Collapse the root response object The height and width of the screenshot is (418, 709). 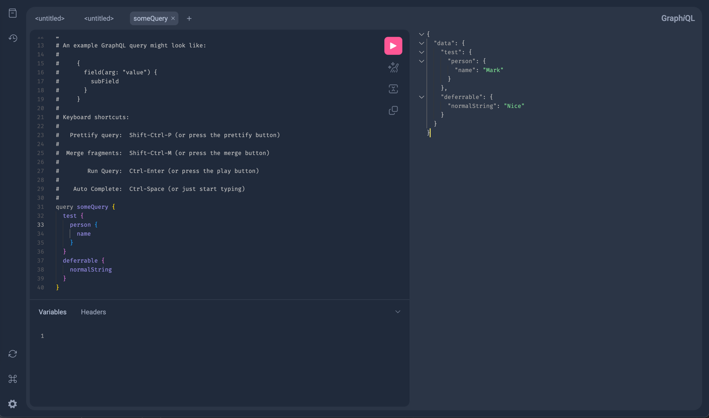pyautogui.click(x=421, y=34)
